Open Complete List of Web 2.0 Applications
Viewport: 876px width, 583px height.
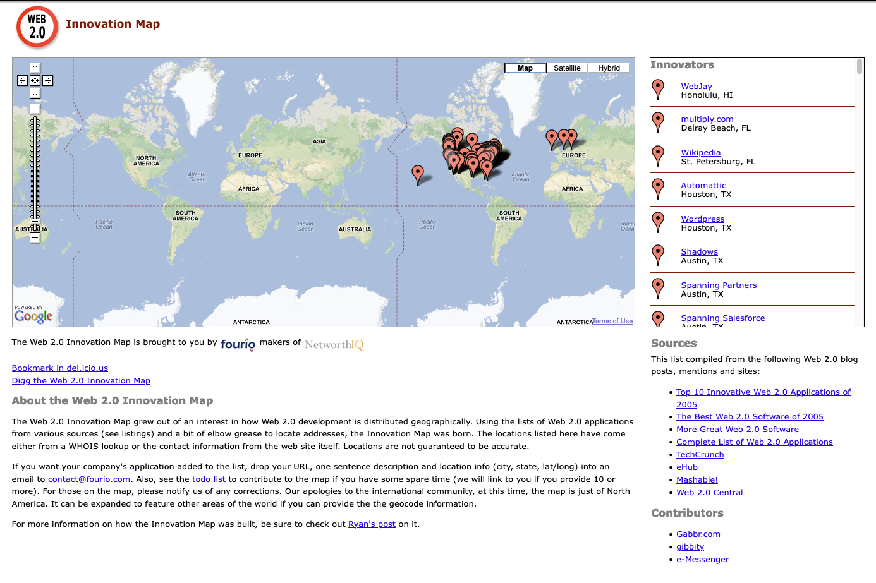coord(755,442)
